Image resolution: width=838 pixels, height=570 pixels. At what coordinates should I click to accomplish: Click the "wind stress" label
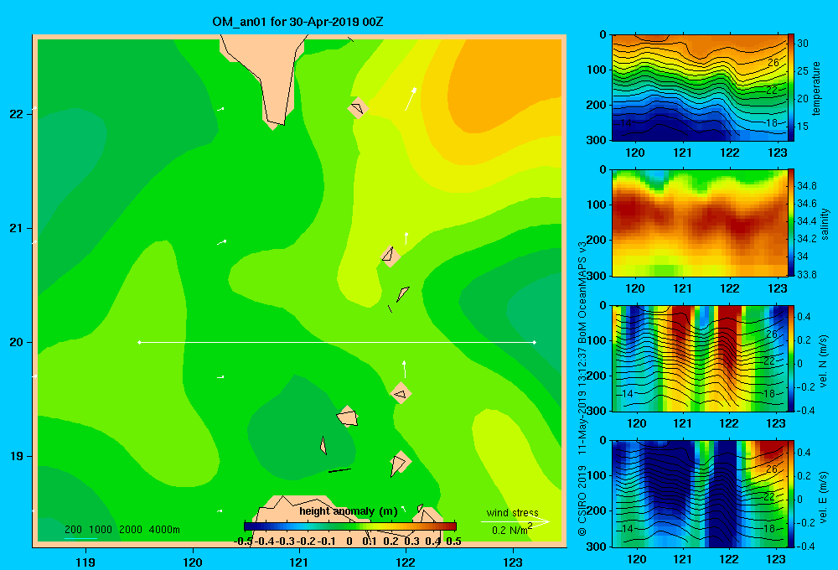click(x=513, y=512)
